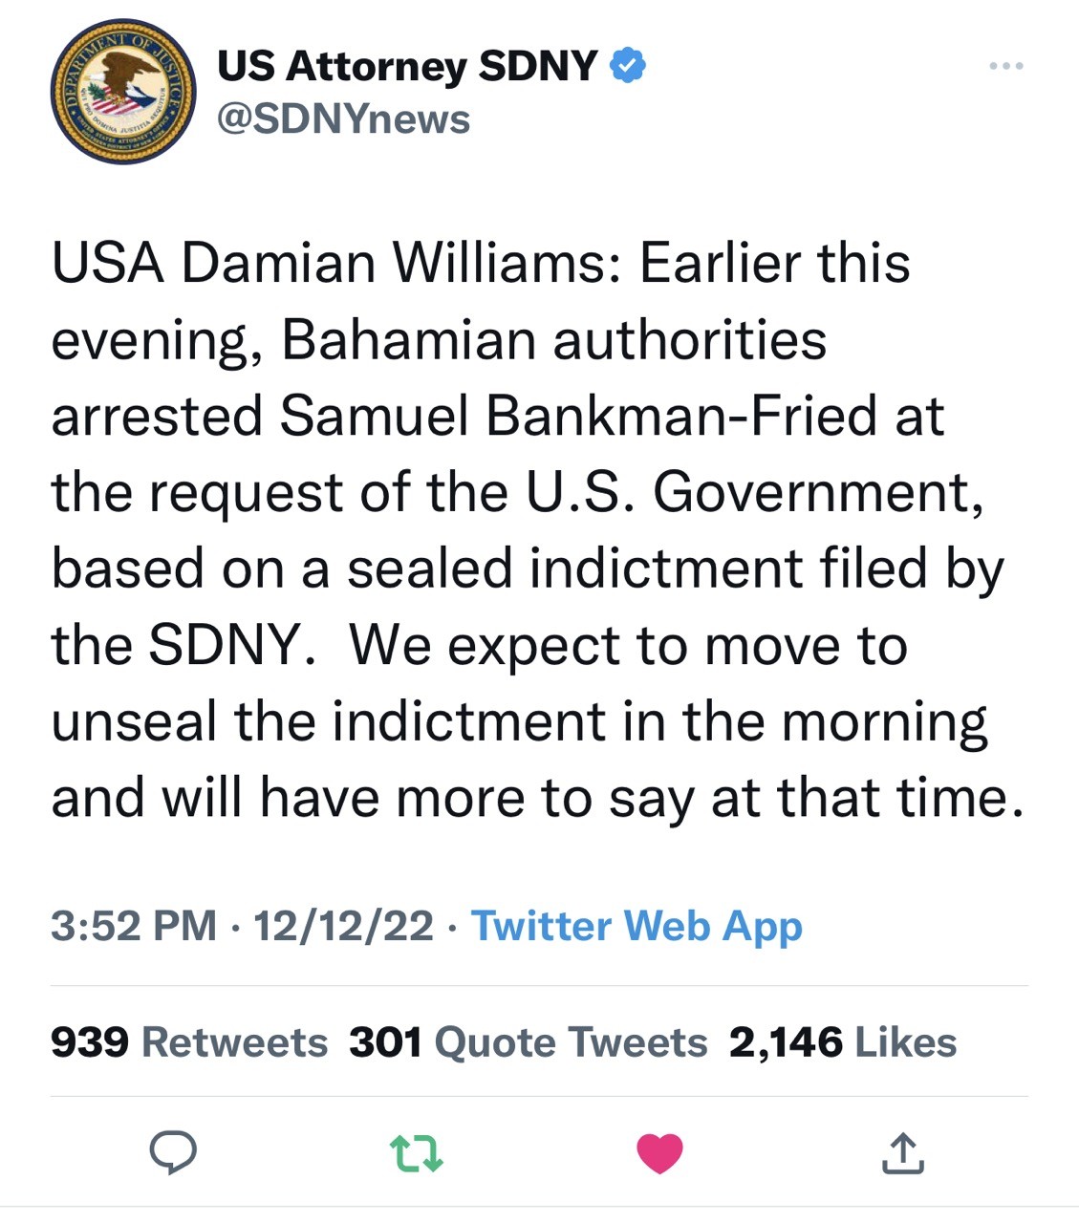Undo the retweet with the green arrows icon
The image size is (1079, 1223).
tap(419, 1153)
